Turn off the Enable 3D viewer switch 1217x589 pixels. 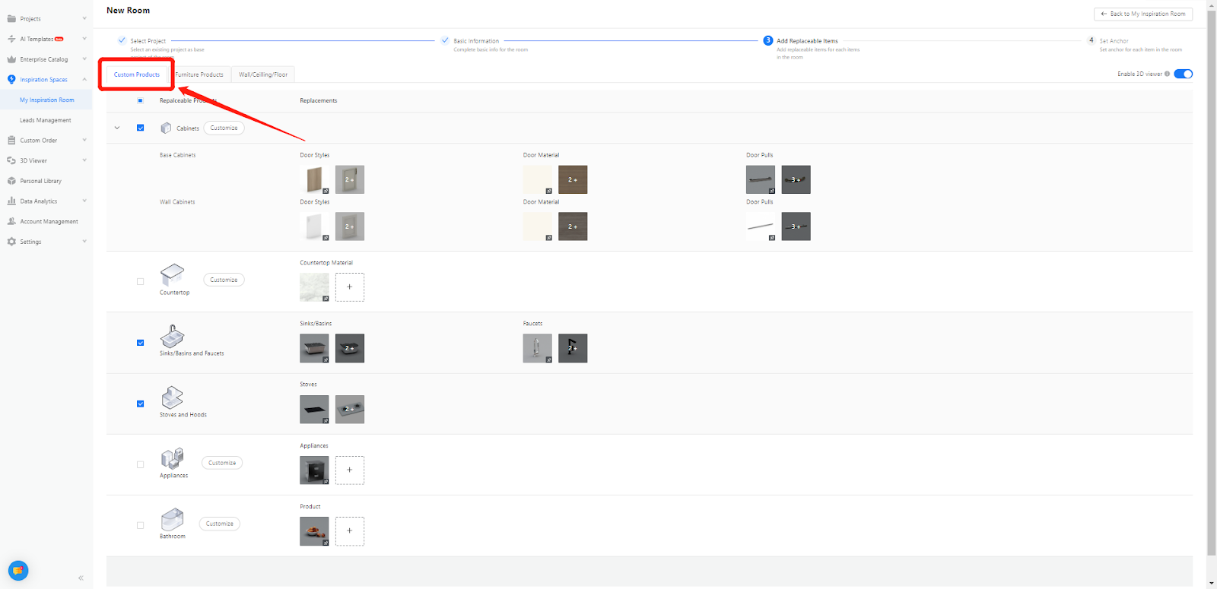1183,74
